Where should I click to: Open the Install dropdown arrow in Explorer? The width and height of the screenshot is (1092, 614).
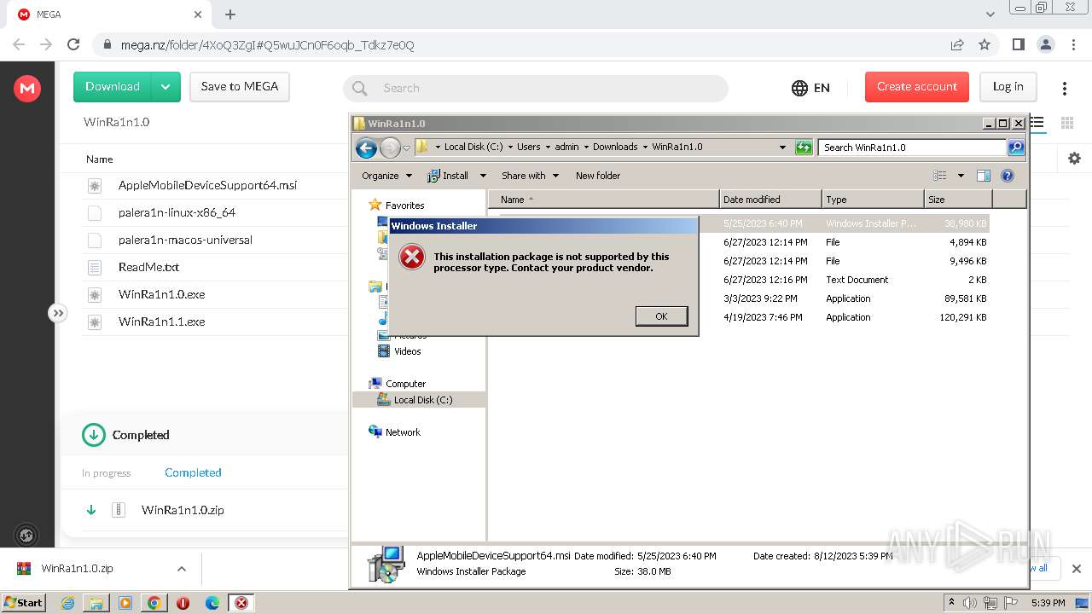(x=483, y=176)
